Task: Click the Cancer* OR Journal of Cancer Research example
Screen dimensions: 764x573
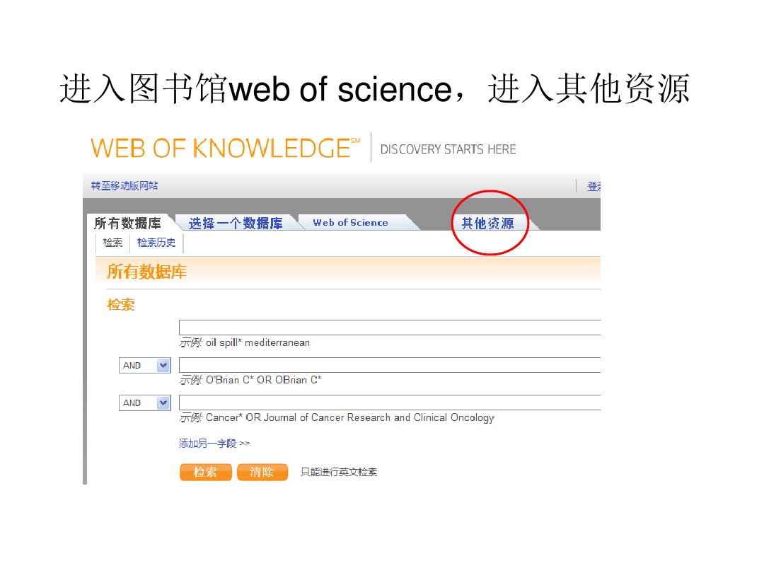Action: (x=350, y=417)
